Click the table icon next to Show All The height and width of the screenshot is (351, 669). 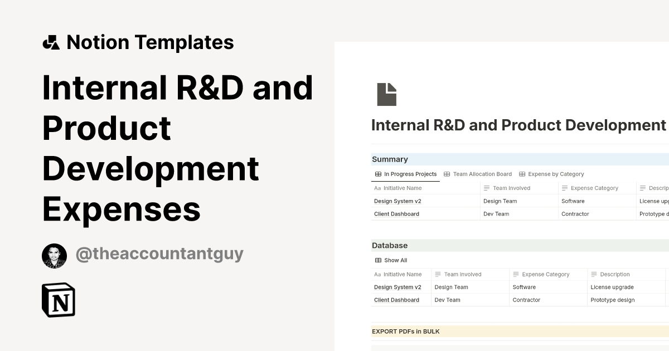(377, 260)
